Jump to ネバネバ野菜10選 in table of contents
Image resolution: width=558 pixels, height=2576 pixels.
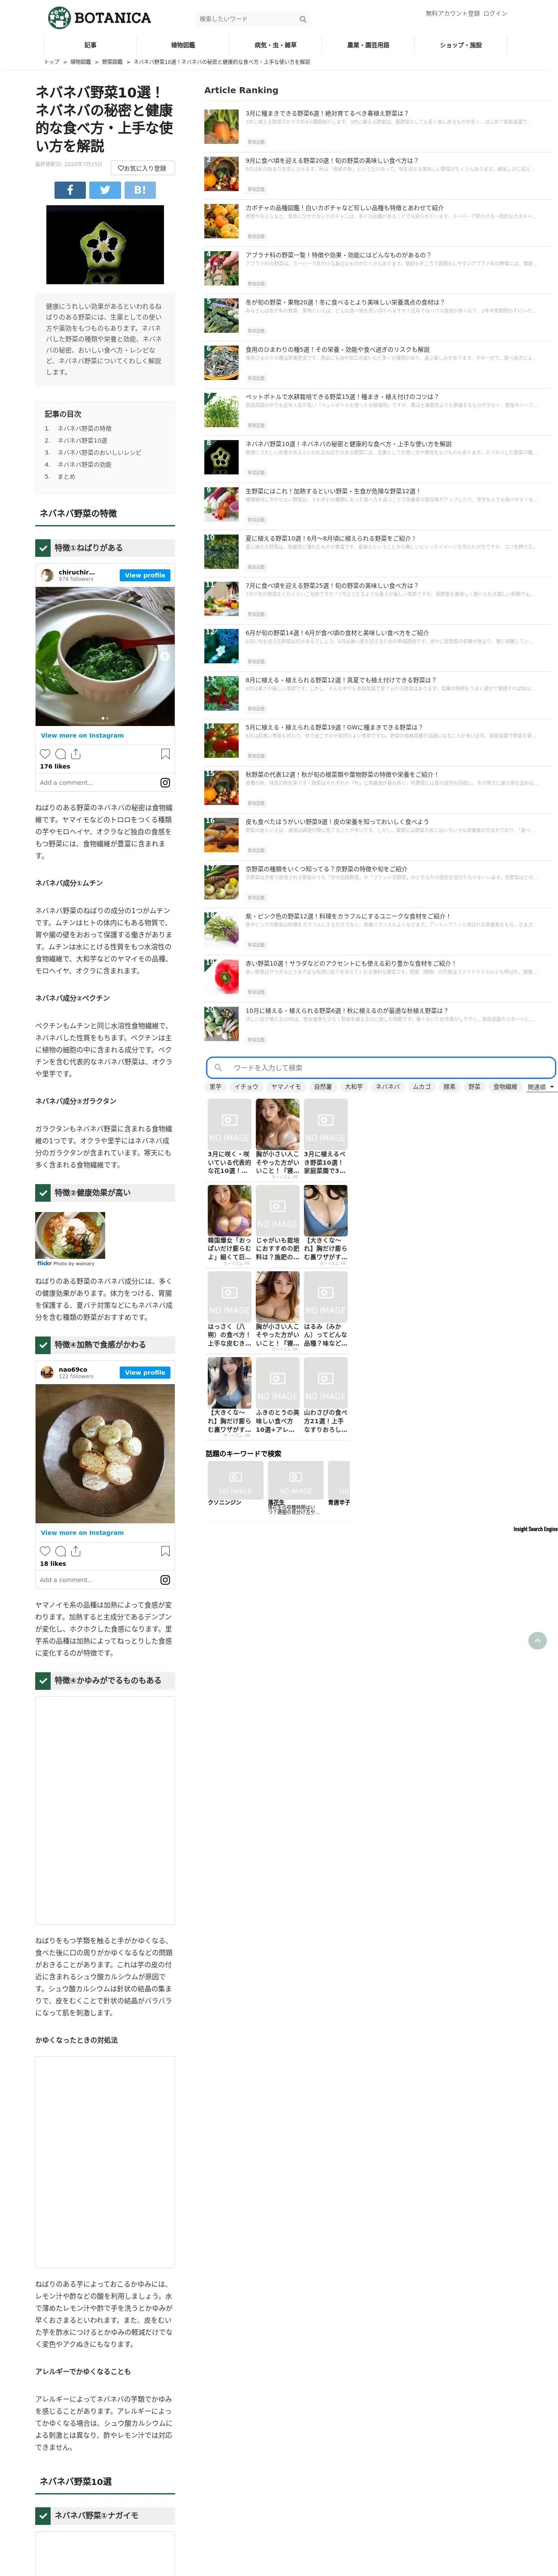82,440
